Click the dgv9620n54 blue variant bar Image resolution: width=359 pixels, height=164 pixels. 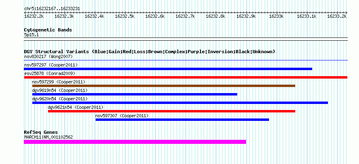click(180, 103)
